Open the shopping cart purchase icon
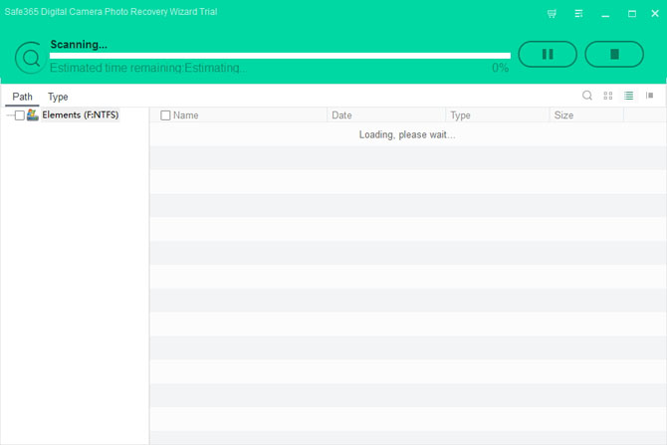The height and width of the screenshot is (445, 667). coord(552,14)
